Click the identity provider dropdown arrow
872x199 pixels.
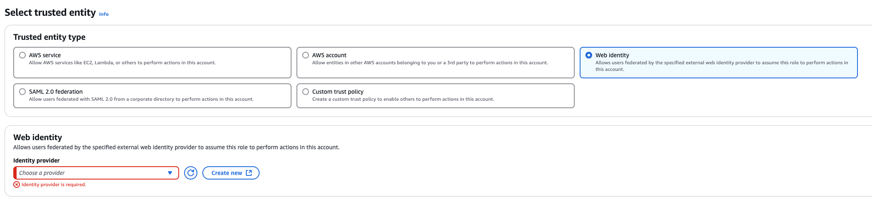tap(170, 173)
